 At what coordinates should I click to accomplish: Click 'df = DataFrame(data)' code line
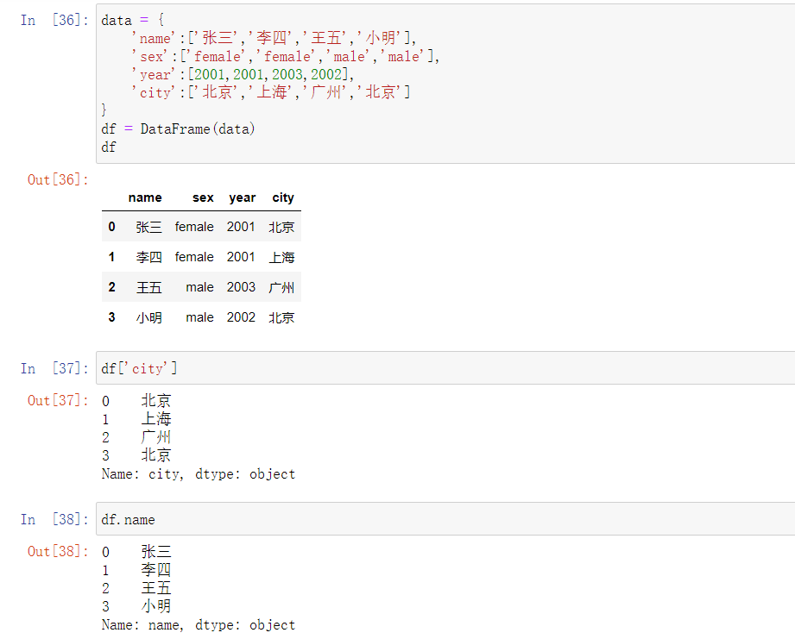178,129
